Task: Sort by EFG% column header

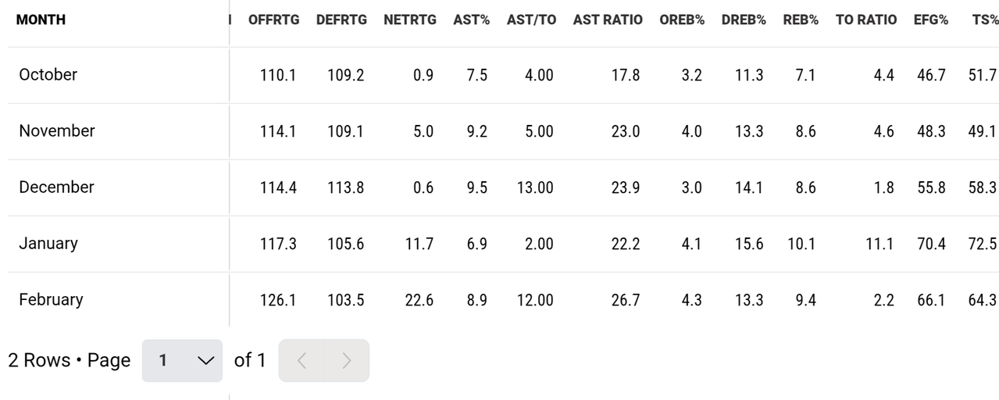Action: [931, 20]
